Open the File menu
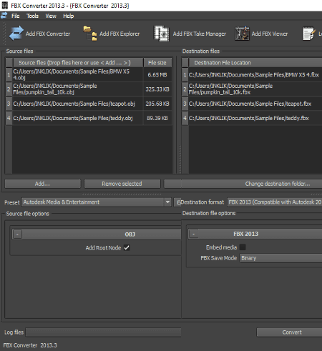The width and height of the screenshot is (322, 351). [16, 16]
